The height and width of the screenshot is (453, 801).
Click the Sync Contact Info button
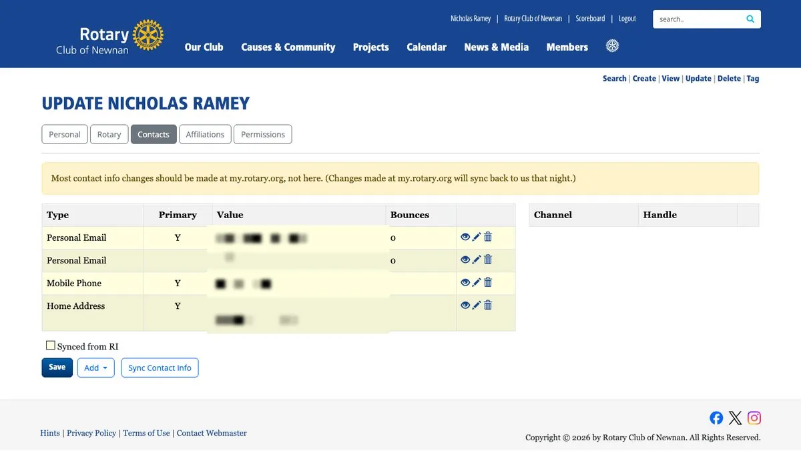point(160,368)
